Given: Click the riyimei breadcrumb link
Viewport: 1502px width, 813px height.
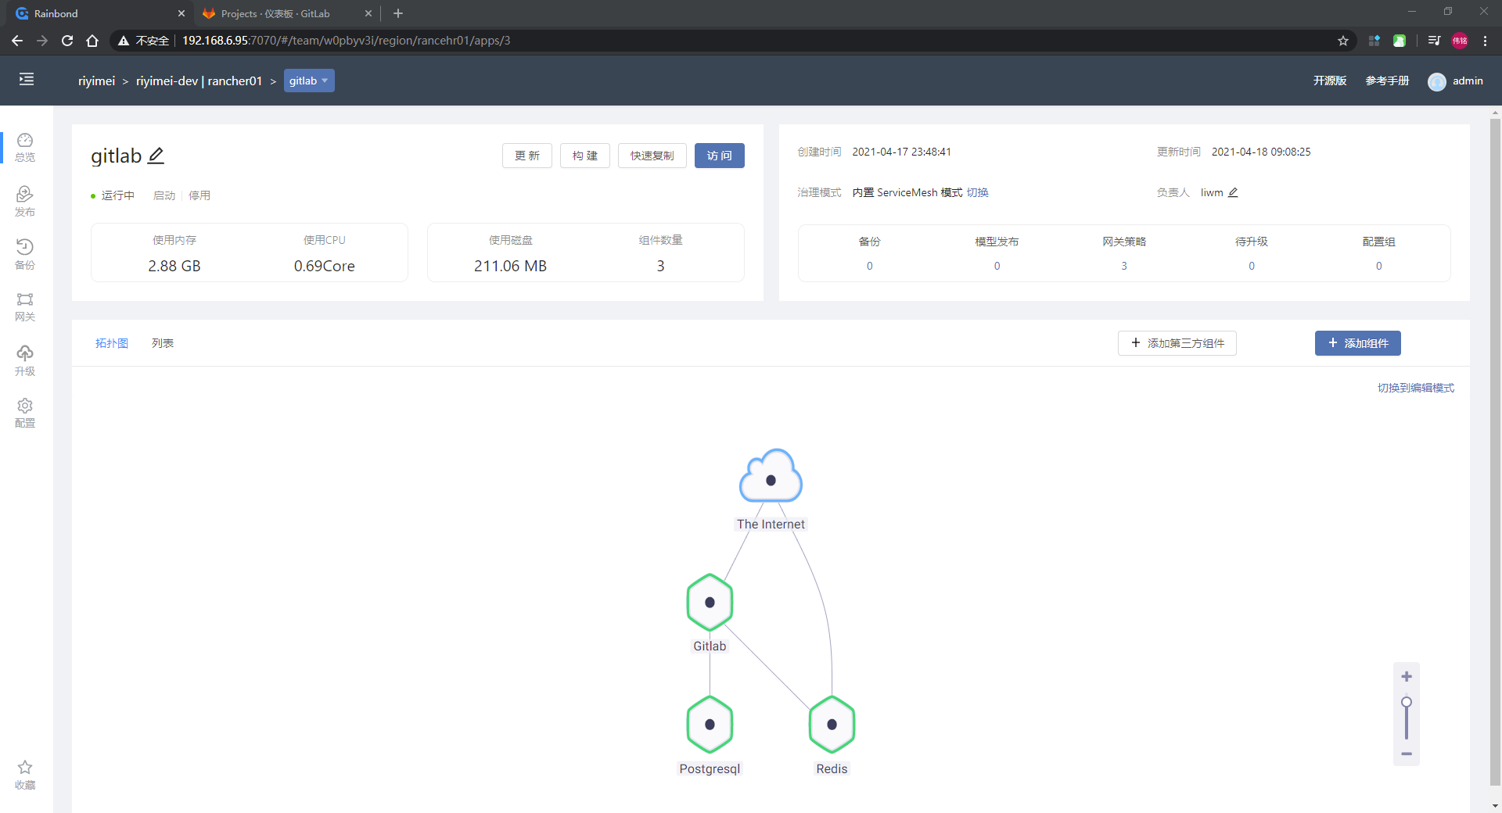Looking at the screenshot, I should pyautogui.click(x=97, y=81).
